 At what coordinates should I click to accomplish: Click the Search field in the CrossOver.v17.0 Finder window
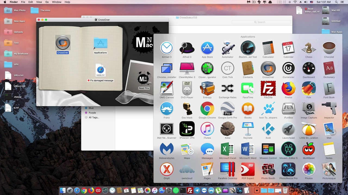(x=261, y=22)
